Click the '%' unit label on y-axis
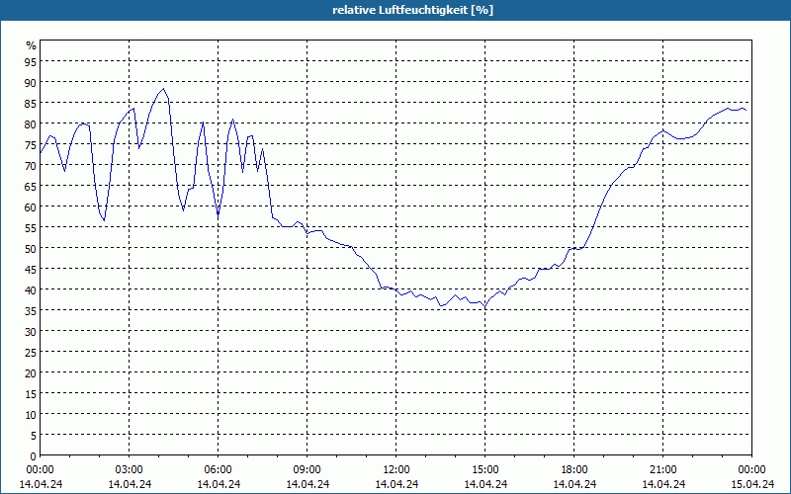Image resolution: width=791 pixels, height=494 pixels. tap(32, 45)
